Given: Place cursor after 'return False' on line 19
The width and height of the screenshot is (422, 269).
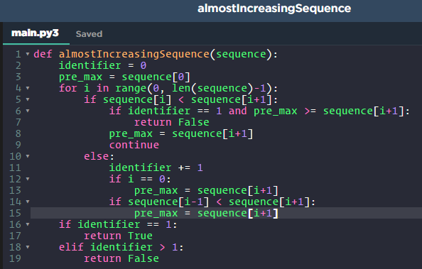Looking at the screenshot, I should pyautogui.click(x=159, y=258).
